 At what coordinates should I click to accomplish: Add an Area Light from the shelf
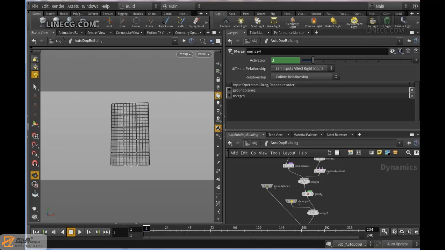[274, 23]
